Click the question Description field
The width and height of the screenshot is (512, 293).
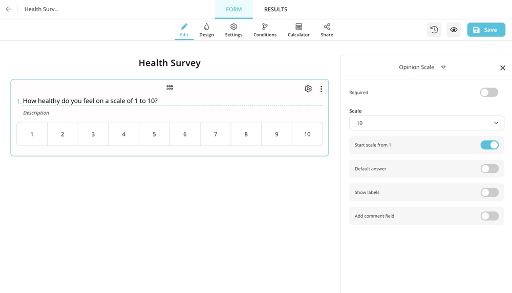click(x=36, y=113)
